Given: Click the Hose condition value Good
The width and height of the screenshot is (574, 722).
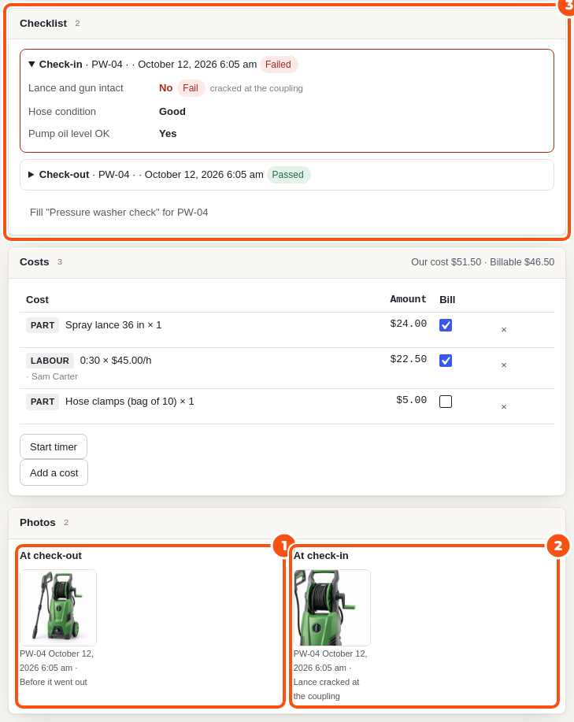Looking at the screenshot, I should tap(172, 112).
